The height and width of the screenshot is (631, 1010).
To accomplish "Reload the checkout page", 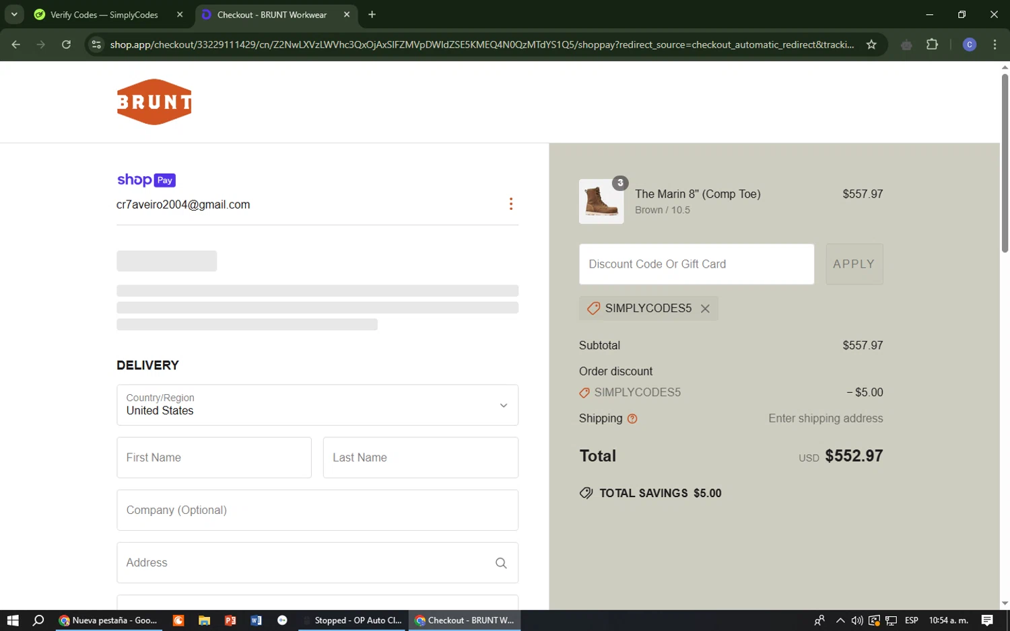I will coord(66,44).
